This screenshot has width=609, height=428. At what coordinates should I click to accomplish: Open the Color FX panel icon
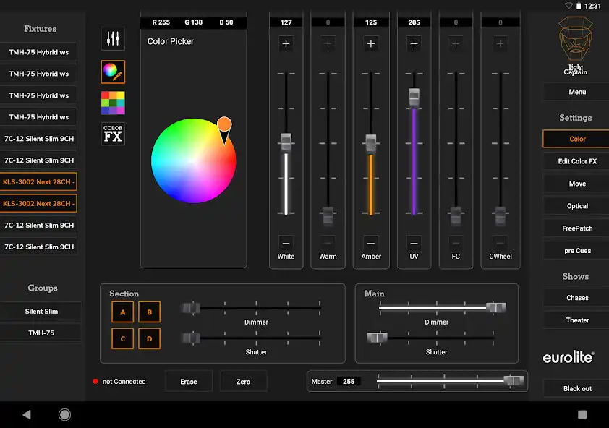[x=112, y=133]
